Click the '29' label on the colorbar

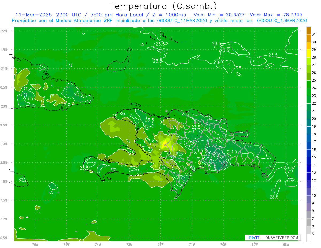[x=314, y=50]
